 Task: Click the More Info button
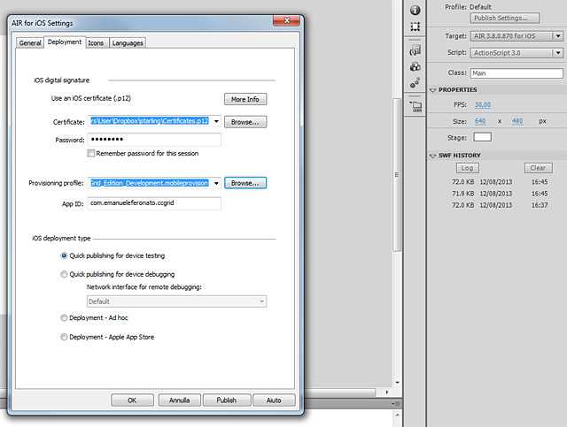[x=245, y=99]
